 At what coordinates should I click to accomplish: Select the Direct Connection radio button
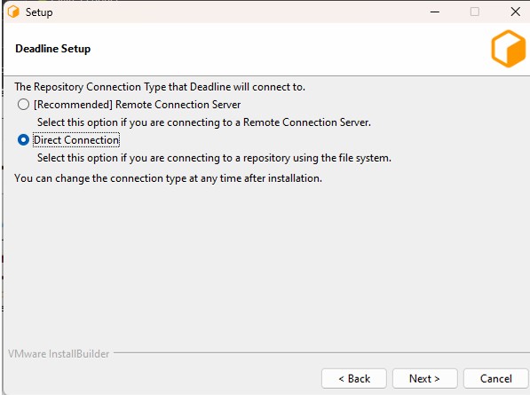23,140
